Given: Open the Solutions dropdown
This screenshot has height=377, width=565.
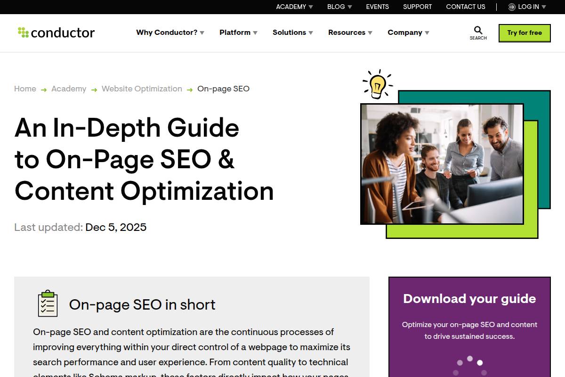Looking at the screenshot, I should pos(292,33).
